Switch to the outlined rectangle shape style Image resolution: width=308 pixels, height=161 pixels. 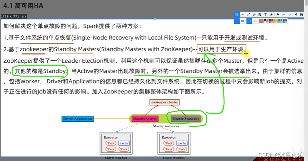tap(249, 21)
